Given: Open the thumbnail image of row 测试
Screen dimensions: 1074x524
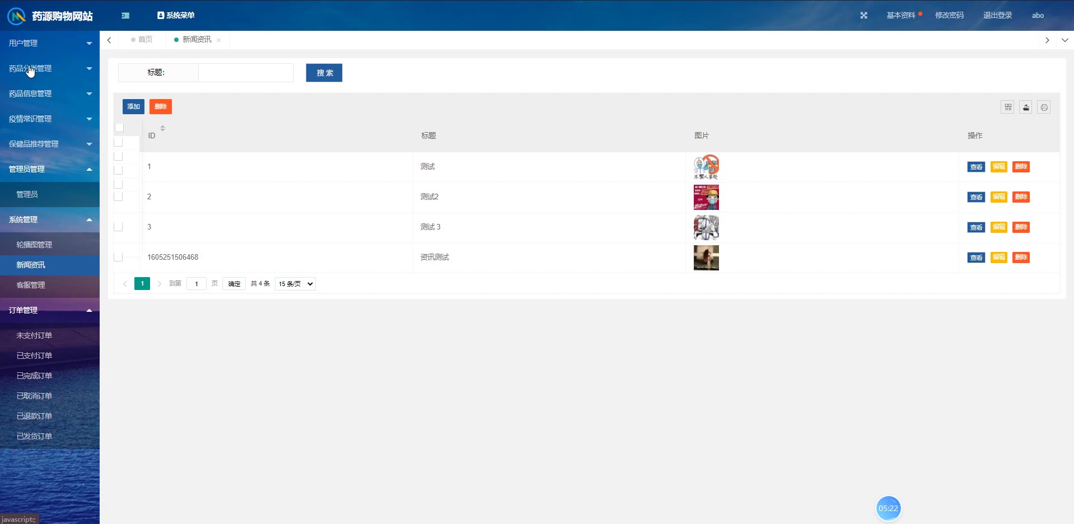Looking at the screenshot, I should pyautogui.click(x=706, y=167).
